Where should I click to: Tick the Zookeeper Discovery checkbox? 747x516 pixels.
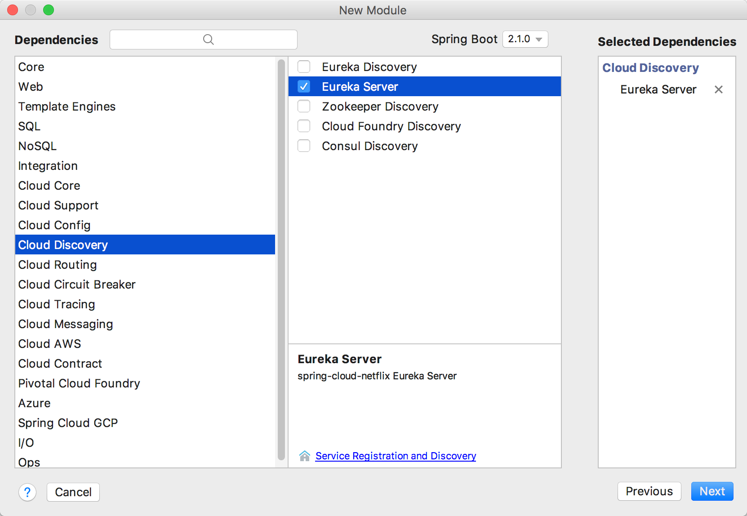tap(304, 106)
